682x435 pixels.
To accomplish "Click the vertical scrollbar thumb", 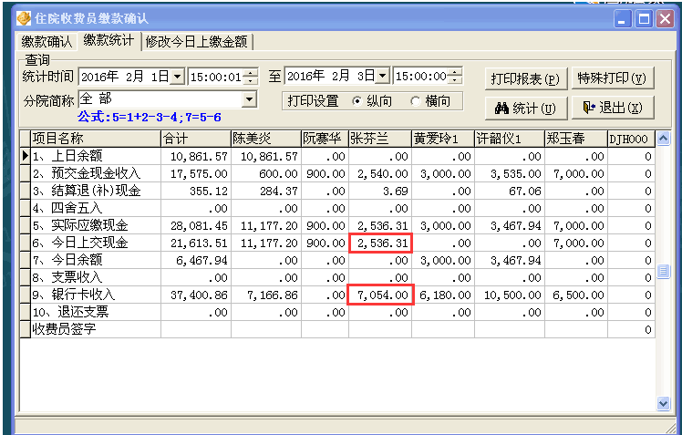I will pos(663,271).
